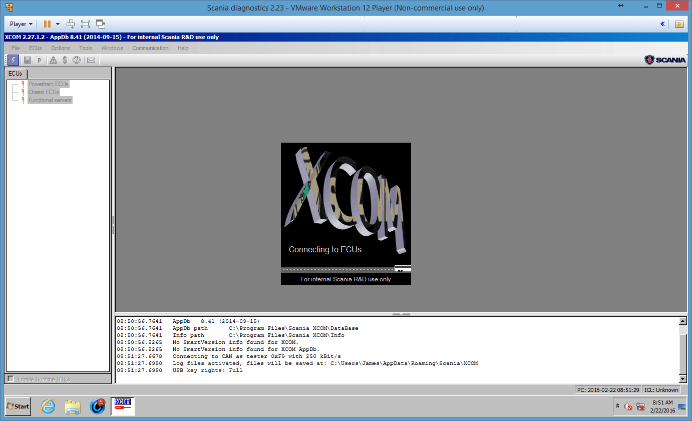
Task: Click the 'PC: 2016-02-22 08:51:29' status field
Action: point(608,390)
